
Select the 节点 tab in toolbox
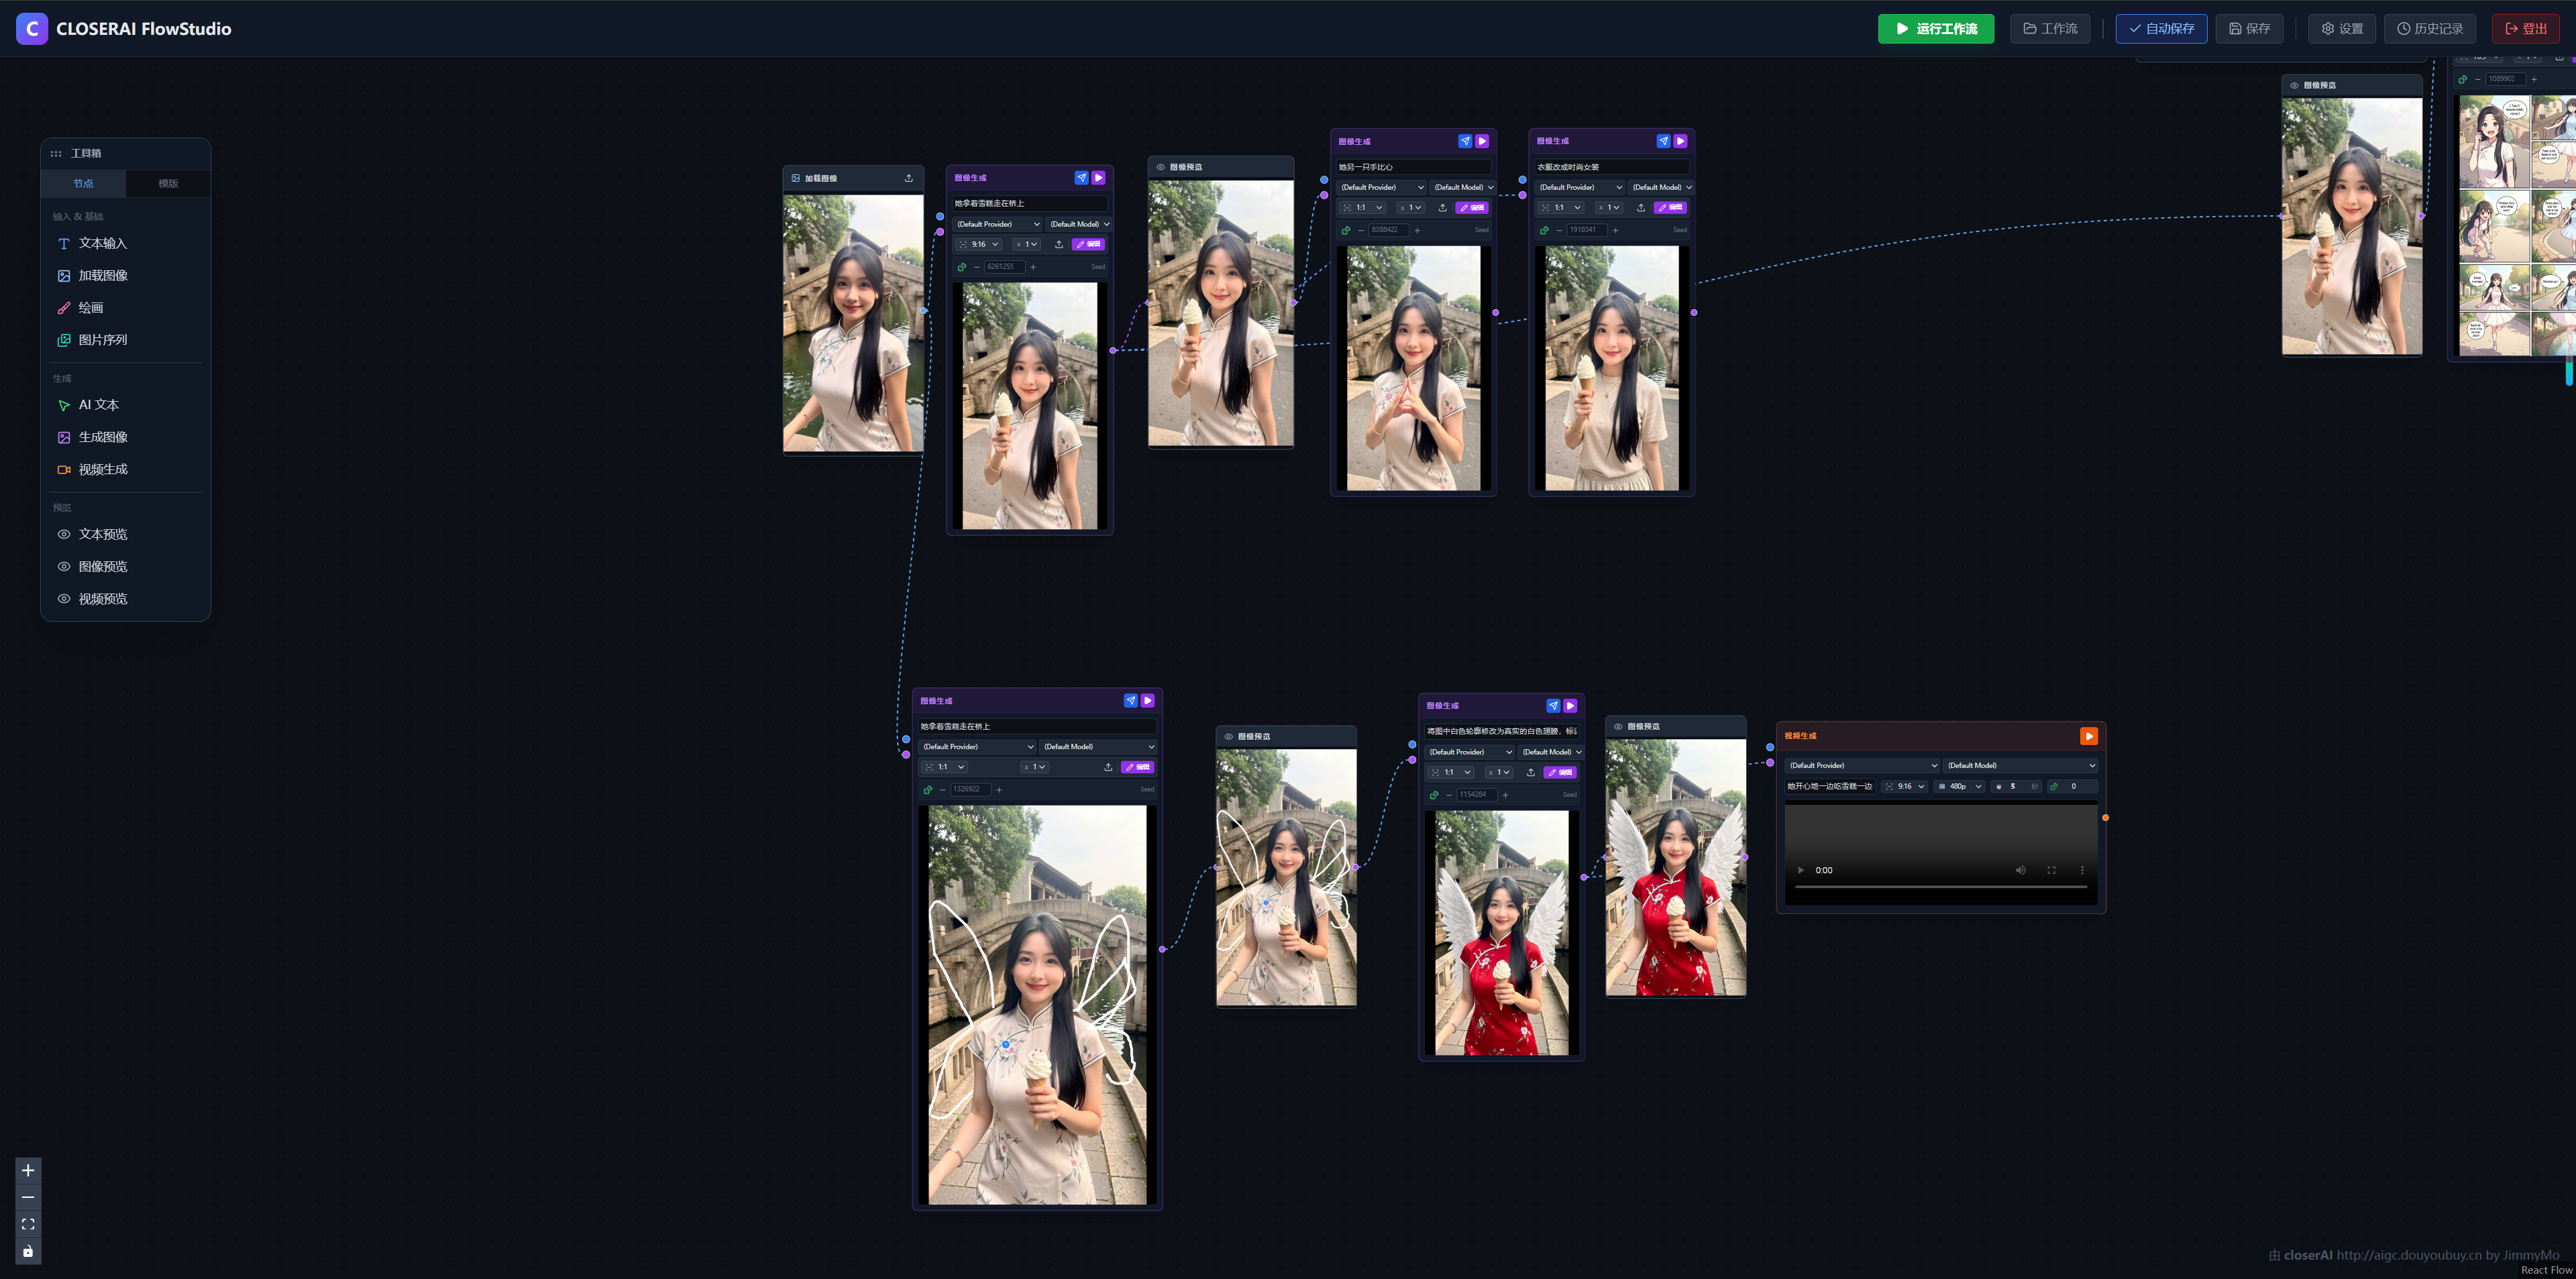pyautogui.click(x=83, y=183)
